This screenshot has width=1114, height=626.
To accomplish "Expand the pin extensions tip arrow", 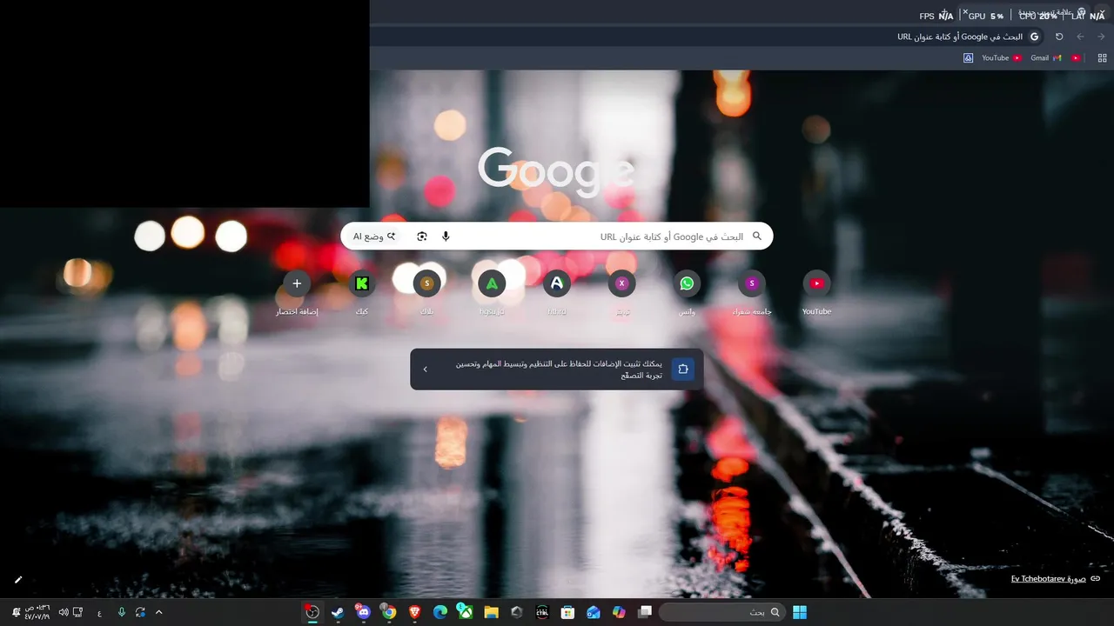I will [x=425, y=370].
